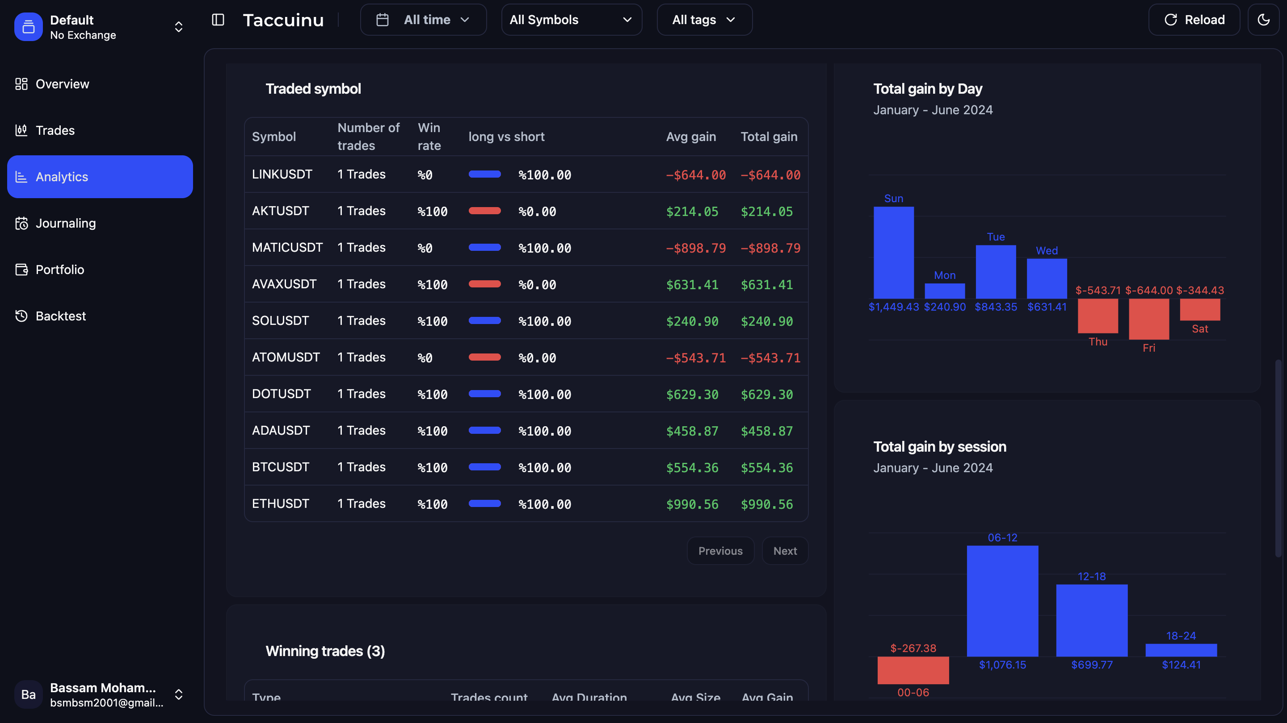Click Next in symbol table pagination

click(x=784, y=551)
